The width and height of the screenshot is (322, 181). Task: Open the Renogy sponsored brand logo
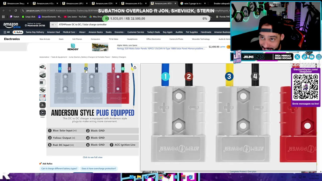[x=73, y=47]
